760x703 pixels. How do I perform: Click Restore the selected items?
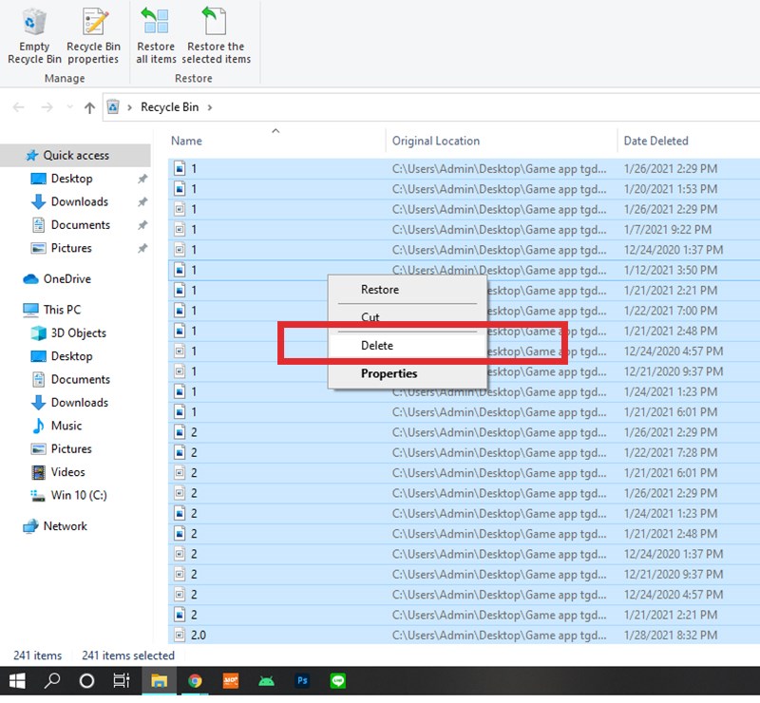(x=217, y=36)
